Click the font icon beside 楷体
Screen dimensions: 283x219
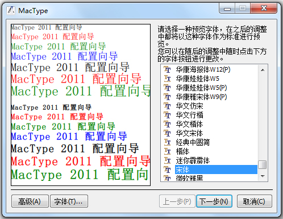pyautogui.click(x=167, y=151)
